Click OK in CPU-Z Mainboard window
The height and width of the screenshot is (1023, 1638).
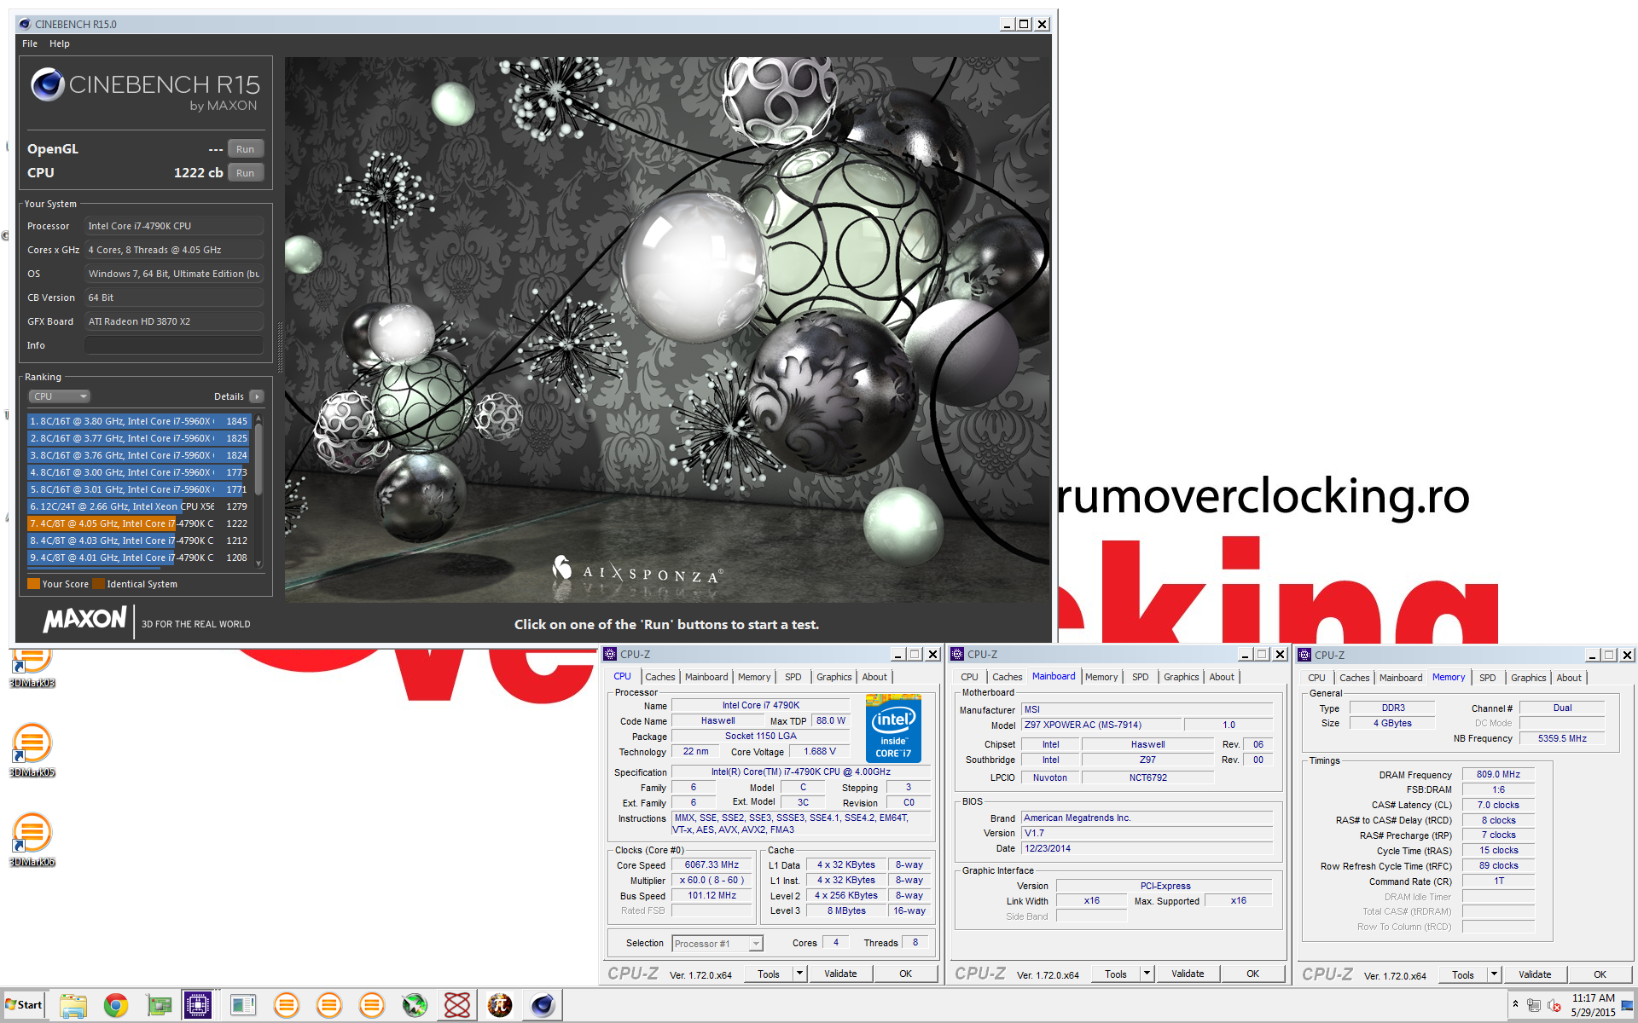click(x=1252, y=974)
